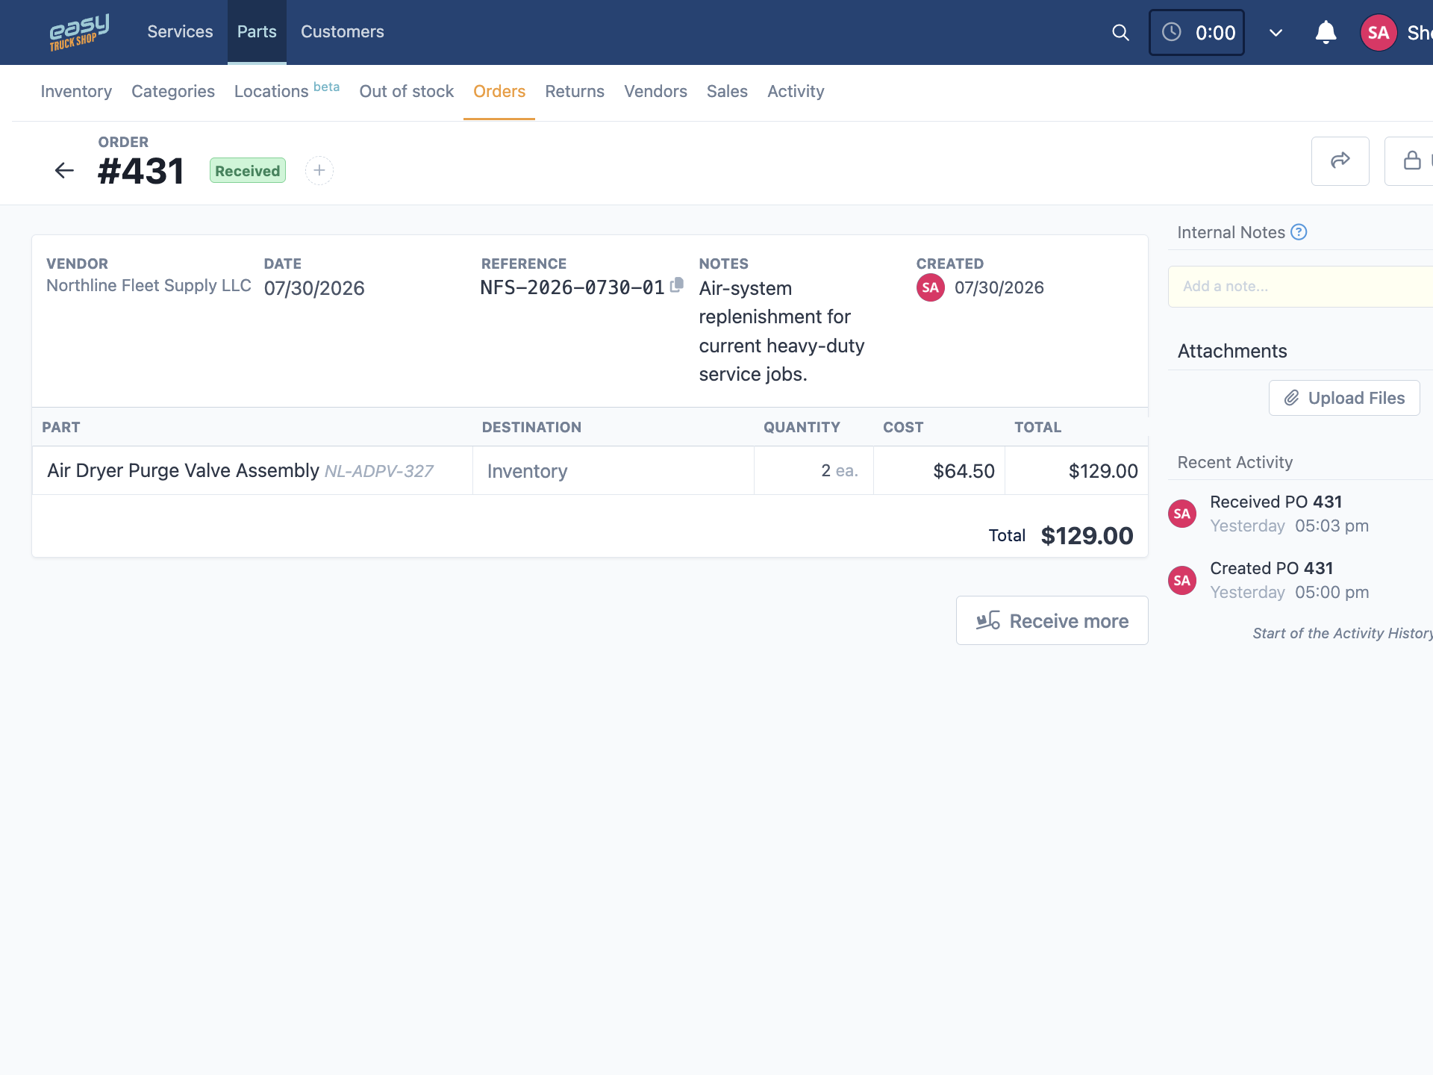
Task: Go to Customers in top navigation
Action: [x=343, y=31]
